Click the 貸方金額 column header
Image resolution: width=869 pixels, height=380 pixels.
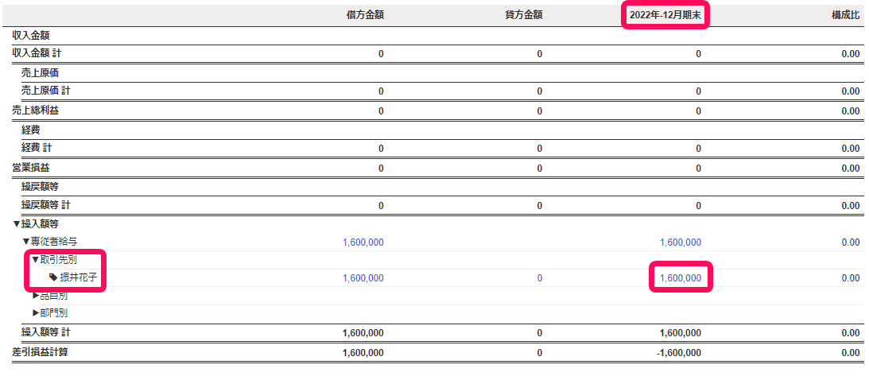522,15
